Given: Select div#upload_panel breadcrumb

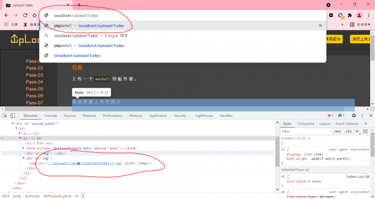Looking at the screenshot, I should (x=57, y=196).
